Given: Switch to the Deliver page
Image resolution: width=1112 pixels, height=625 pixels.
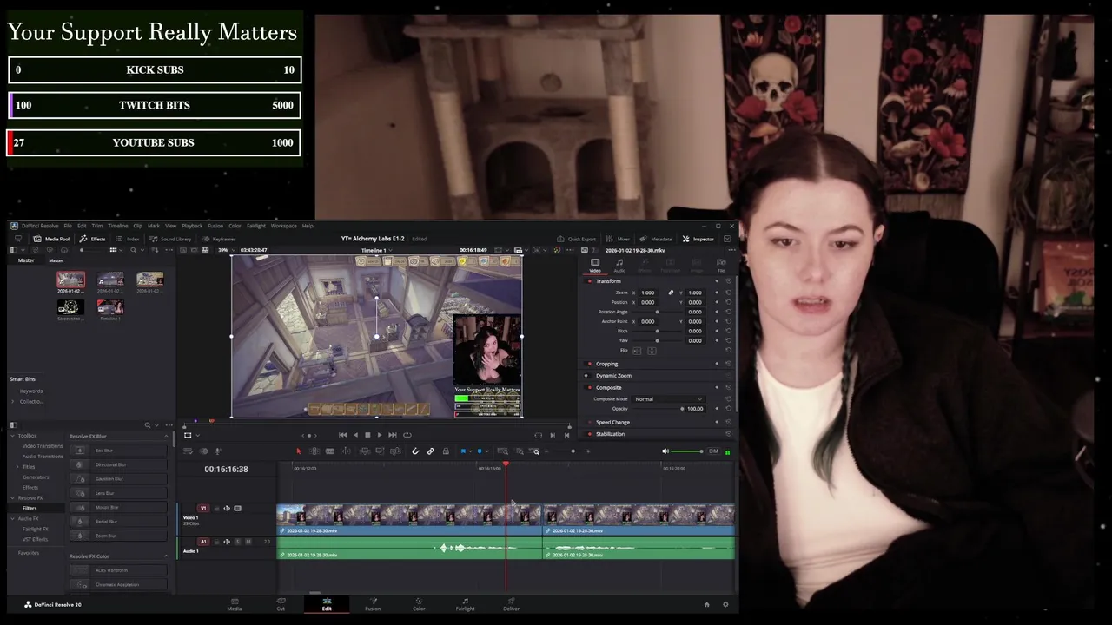Looking at the screenshot, I should 511,604.
